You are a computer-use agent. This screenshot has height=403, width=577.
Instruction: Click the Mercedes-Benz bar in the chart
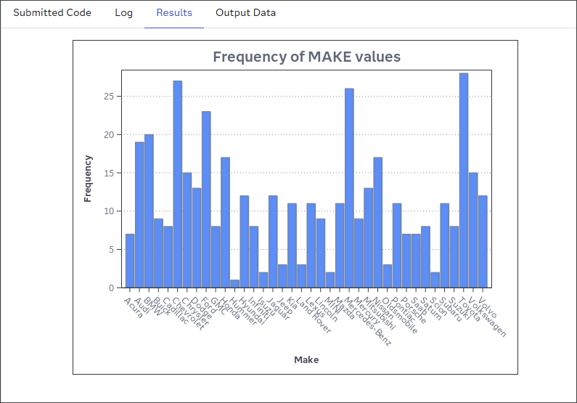[349, 187]
